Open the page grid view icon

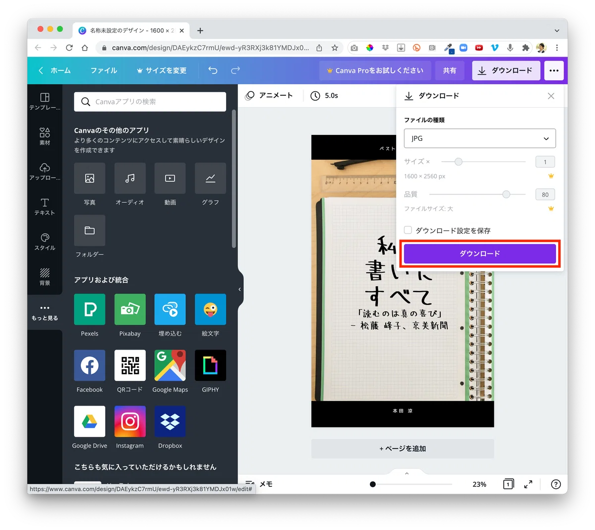click(x=508, y=484)
